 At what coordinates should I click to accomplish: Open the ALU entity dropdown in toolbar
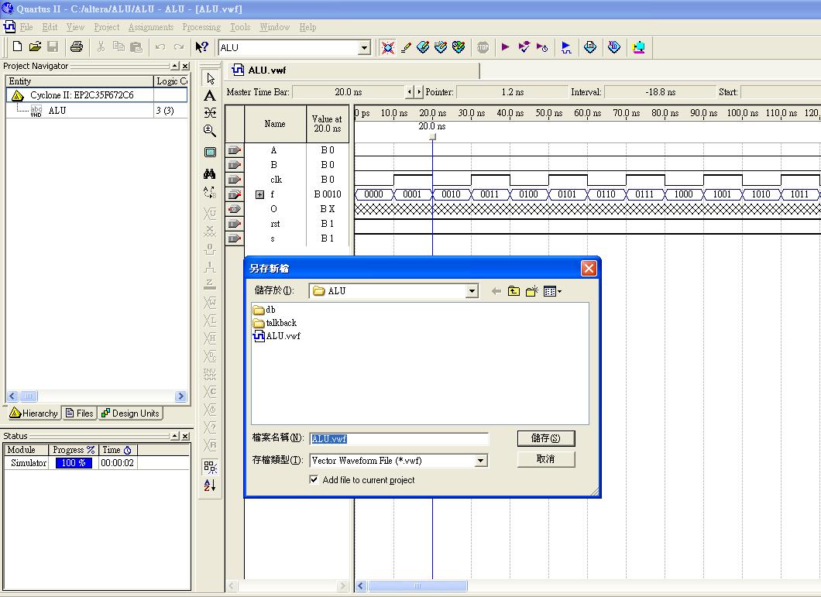[364, 48]
